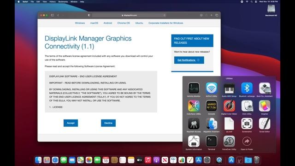The height and width of the screenshot is (166, 295).
Task: Open the Console app
Action: [211, 106]
